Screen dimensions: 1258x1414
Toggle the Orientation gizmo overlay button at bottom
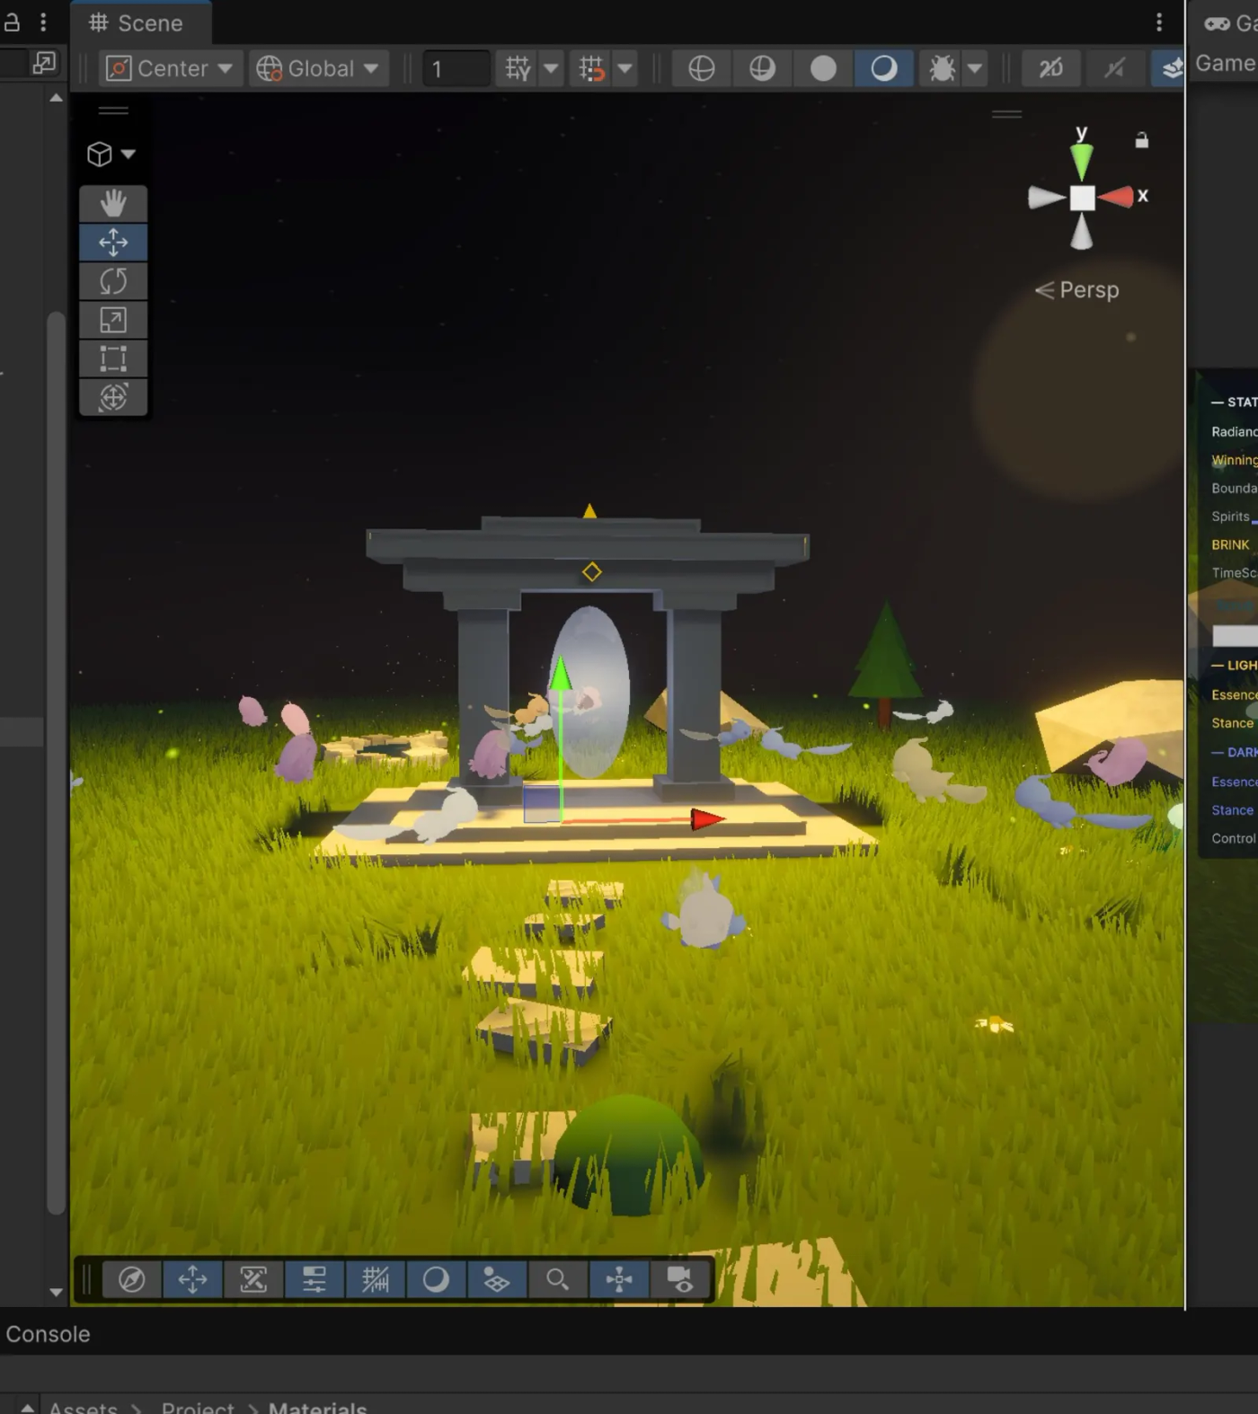point(619,1279)
